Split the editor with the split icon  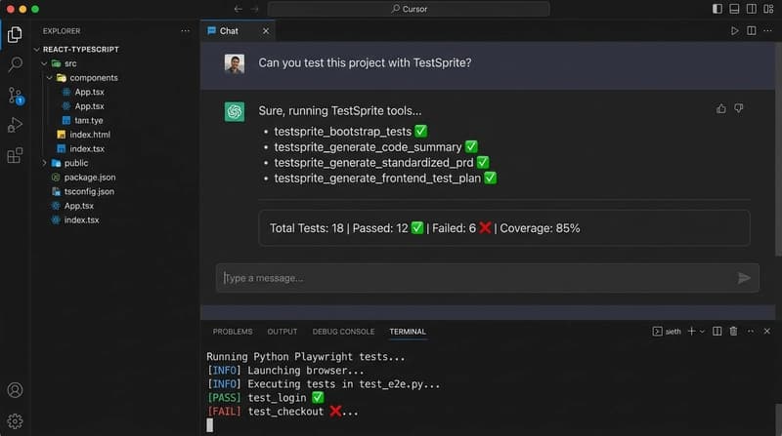pos(751,31)
